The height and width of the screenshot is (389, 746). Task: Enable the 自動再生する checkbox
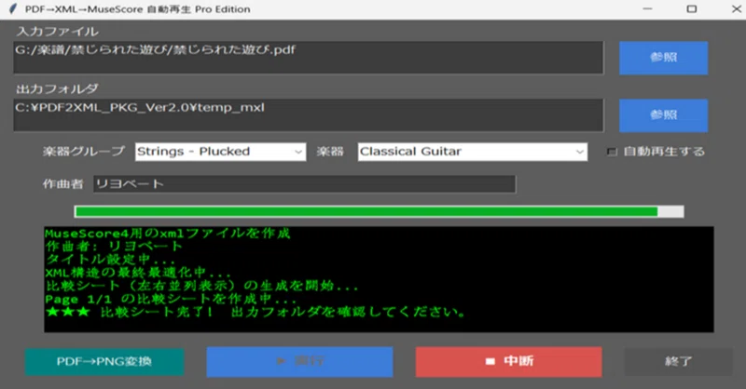tap(612, 152)
